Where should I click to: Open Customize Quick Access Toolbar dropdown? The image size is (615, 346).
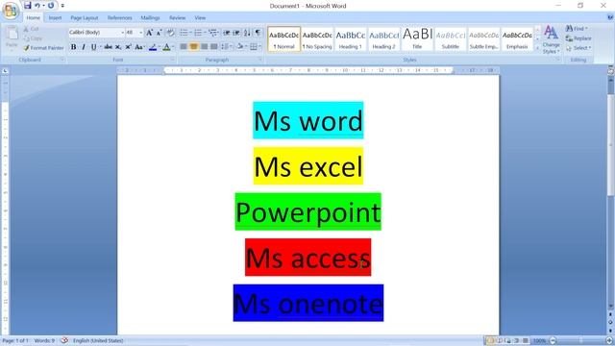tap(62, 6)
